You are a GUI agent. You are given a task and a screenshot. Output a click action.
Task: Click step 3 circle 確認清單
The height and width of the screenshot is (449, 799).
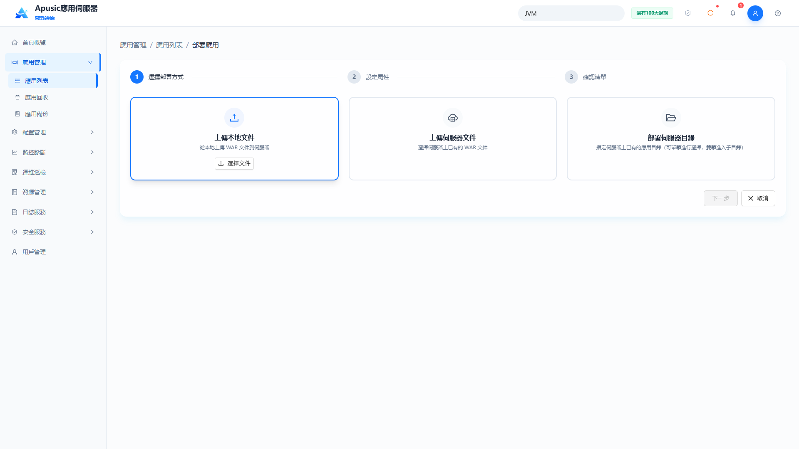571,77
